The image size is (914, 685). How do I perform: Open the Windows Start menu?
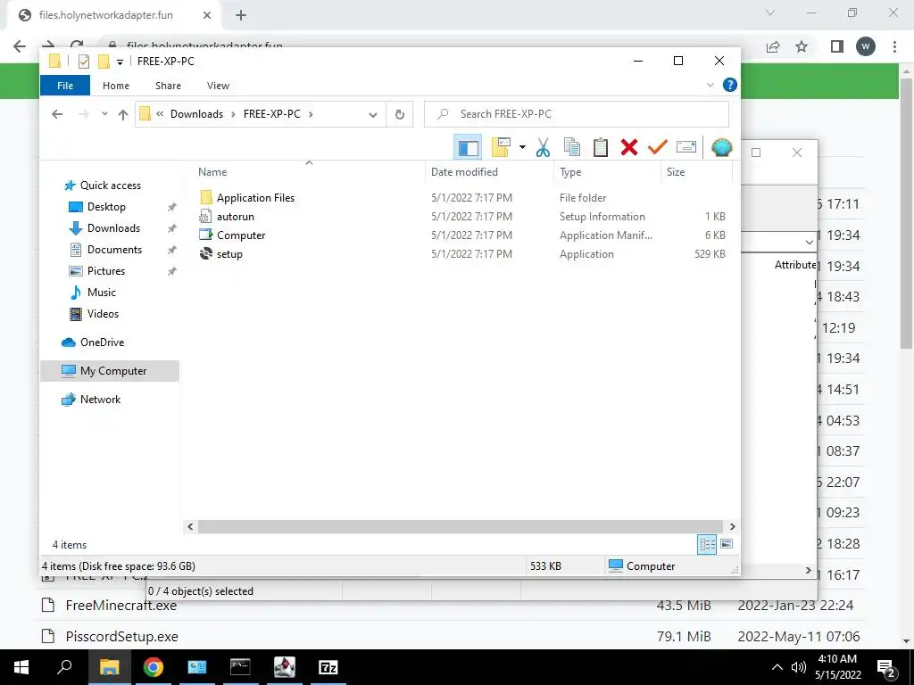click(21, 667)
